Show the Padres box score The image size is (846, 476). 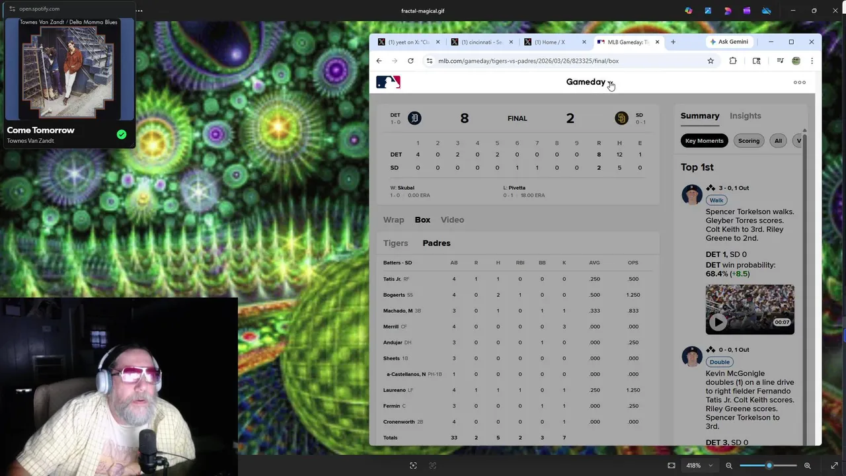pos(436,243)
